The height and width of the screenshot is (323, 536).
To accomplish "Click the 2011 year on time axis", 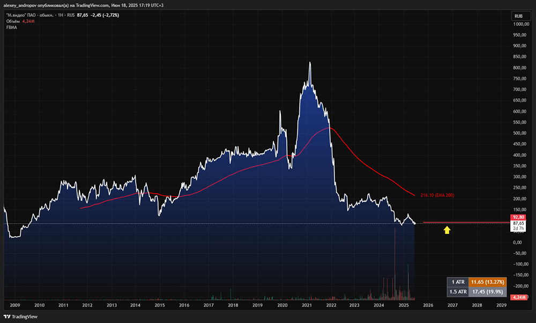I will (63, 305).
